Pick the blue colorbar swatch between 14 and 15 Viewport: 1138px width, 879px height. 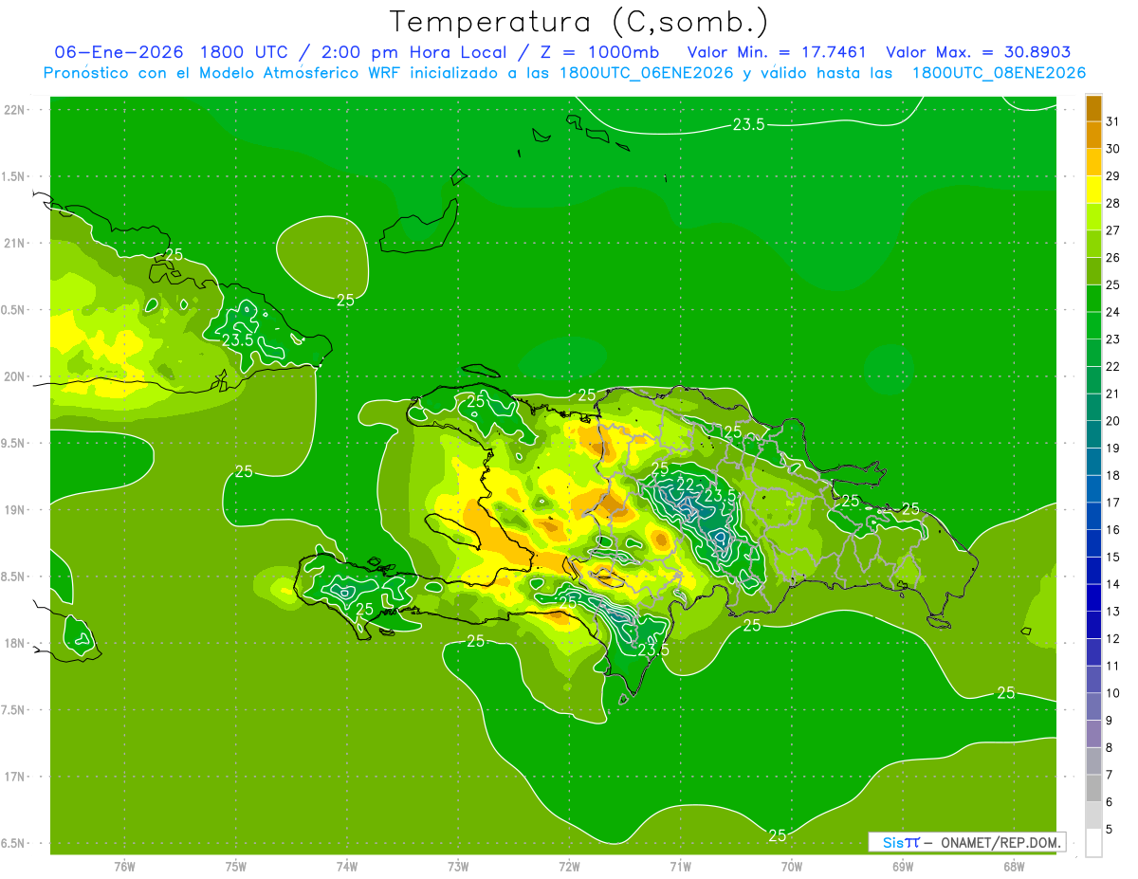pos(1093,571)
